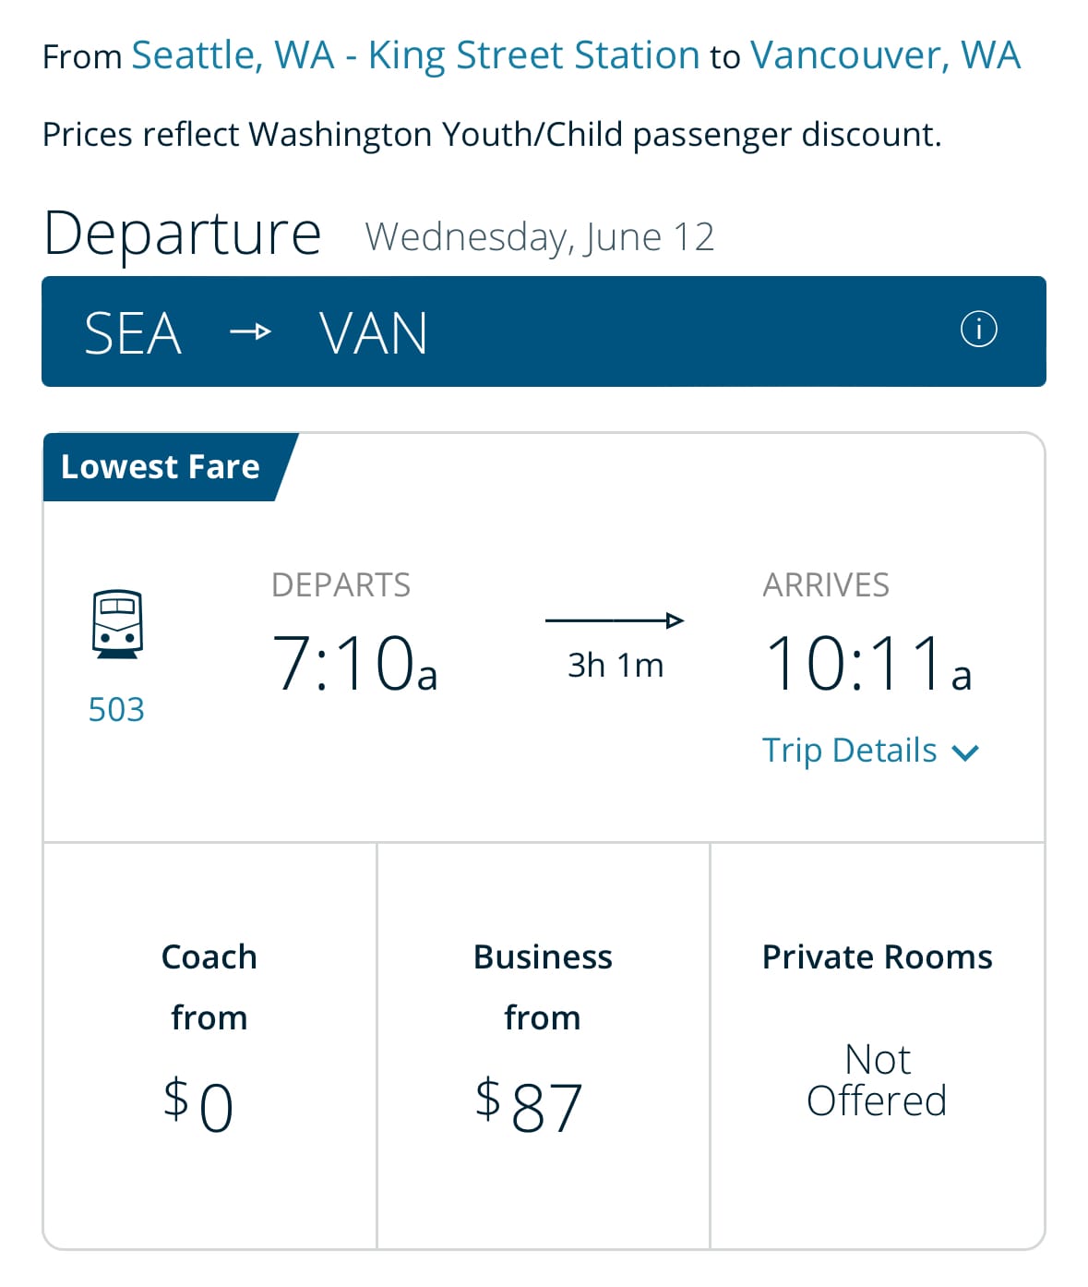This screenshot has width=1088, height=1287.
Task: Expand the Trip Details chevron arrow
Action: (x=965, y=752)
